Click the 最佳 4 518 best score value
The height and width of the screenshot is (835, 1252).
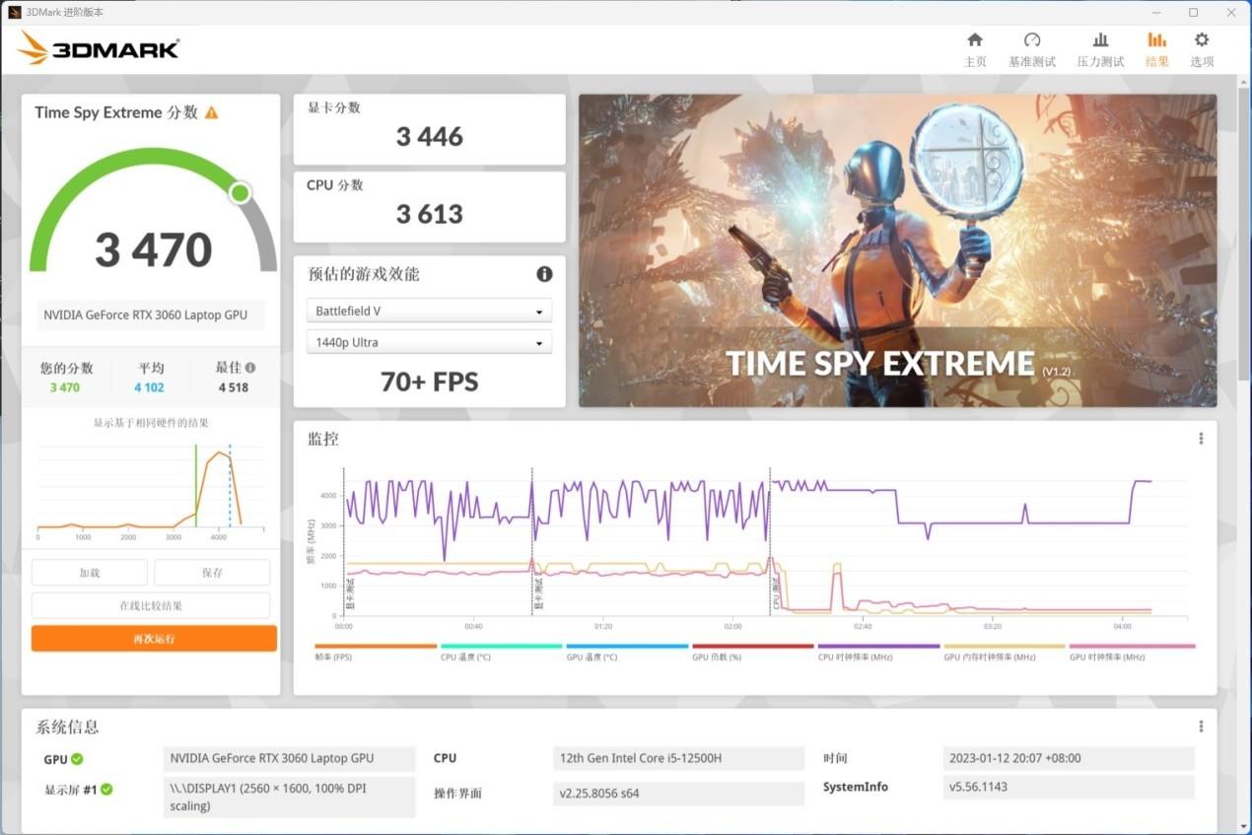pos(234,387)
